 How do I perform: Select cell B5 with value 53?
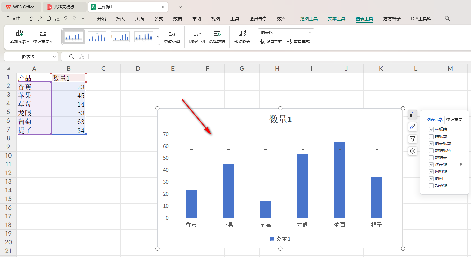pos(69,113)
